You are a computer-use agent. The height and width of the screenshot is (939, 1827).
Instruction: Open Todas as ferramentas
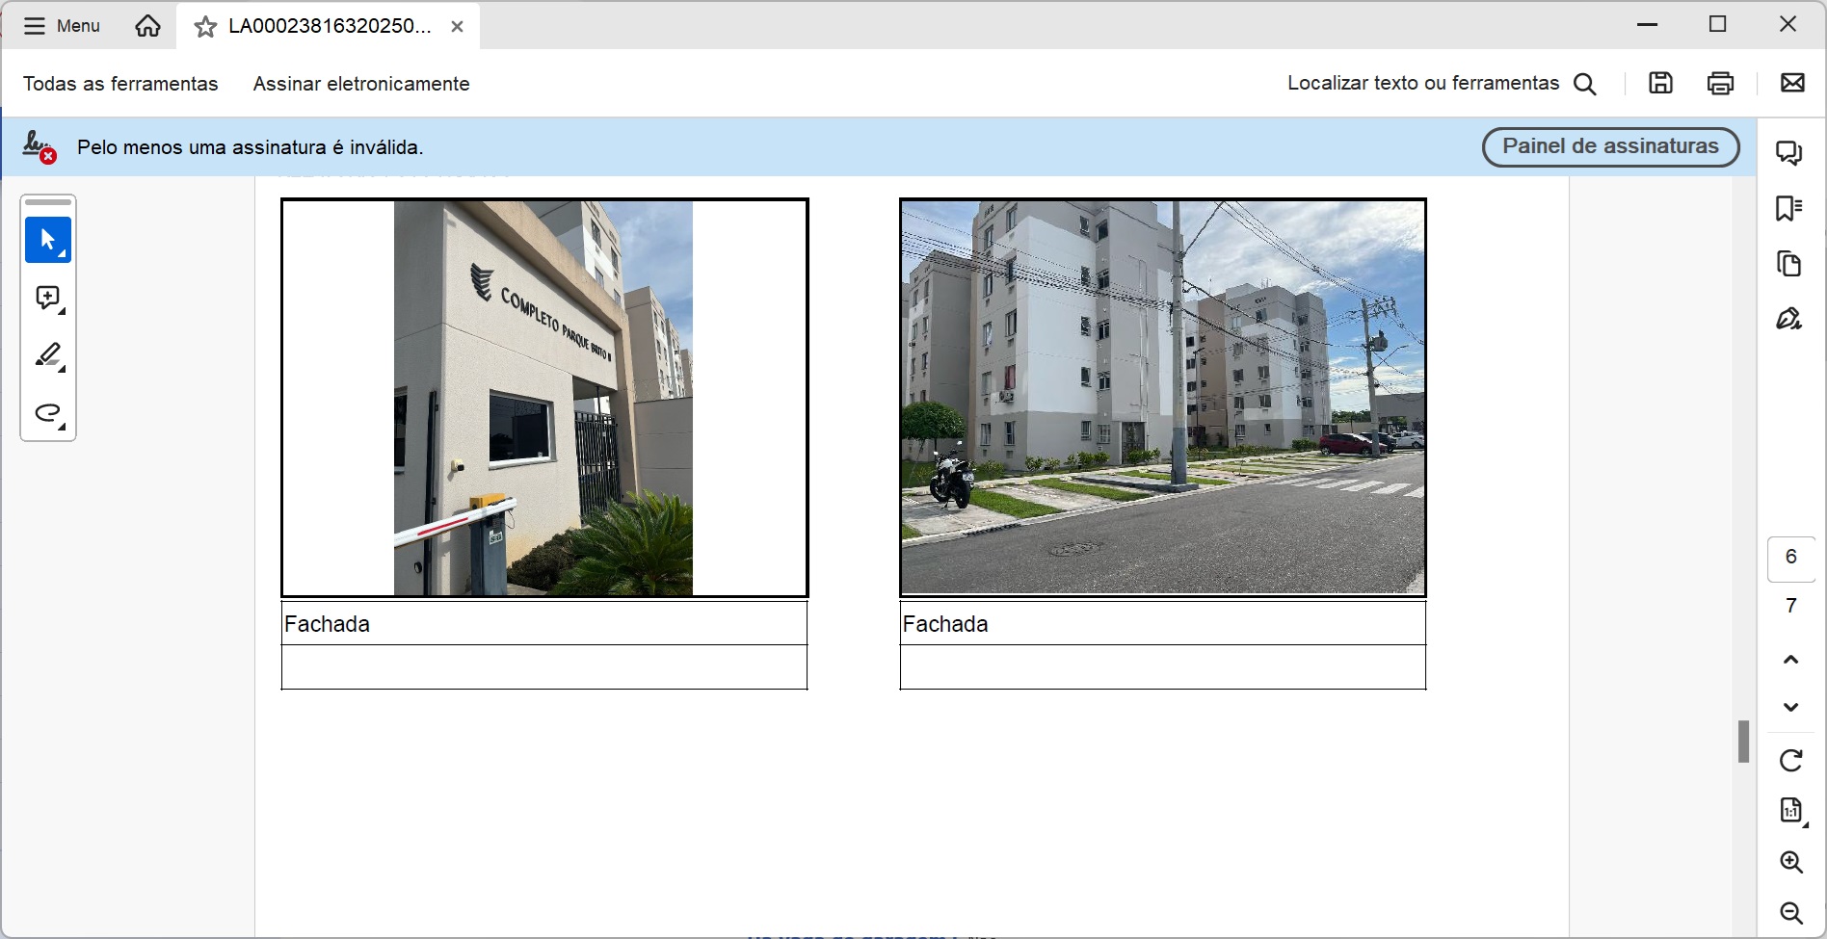[x=120, y=84]
